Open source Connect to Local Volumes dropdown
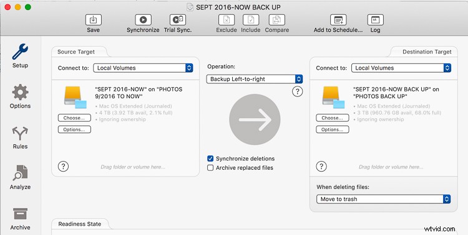The height and width of the screenshot is (235, 468). pyautogui.click(x=143, y=68)
